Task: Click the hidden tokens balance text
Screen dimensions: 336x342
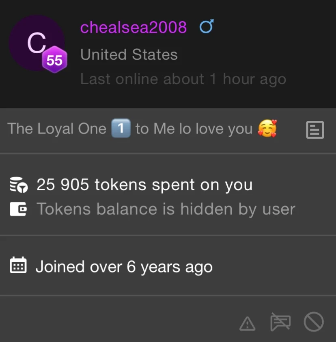Action: (166, 209)
